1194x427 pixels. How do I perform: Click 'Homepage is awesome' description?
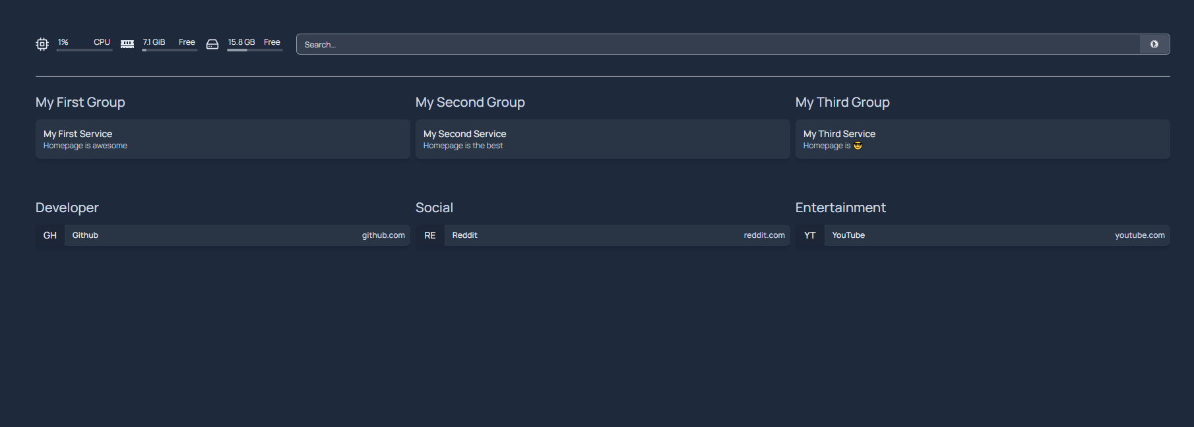click(x=85, y=146)
